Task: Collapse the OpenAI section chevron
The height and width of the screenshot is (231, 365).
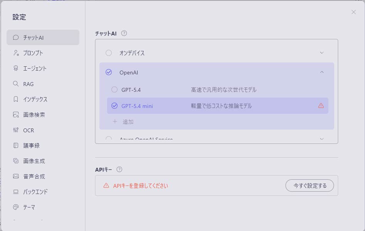Action: click(x=322, y=72)
